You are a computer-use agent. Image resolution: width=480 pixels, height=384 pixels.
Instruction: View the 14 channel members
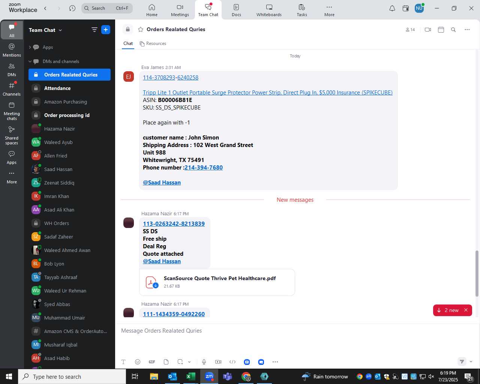point(410,30)
